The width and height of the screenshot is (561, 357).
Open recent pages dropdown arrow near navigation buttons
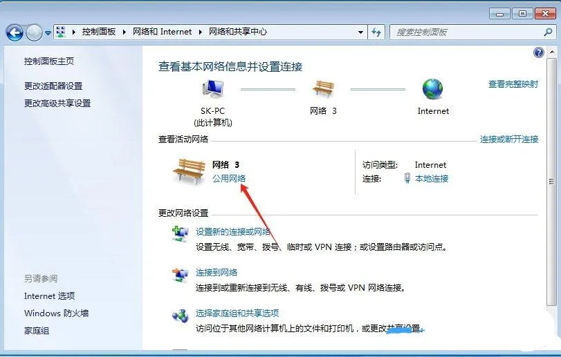tap(48, 33)
